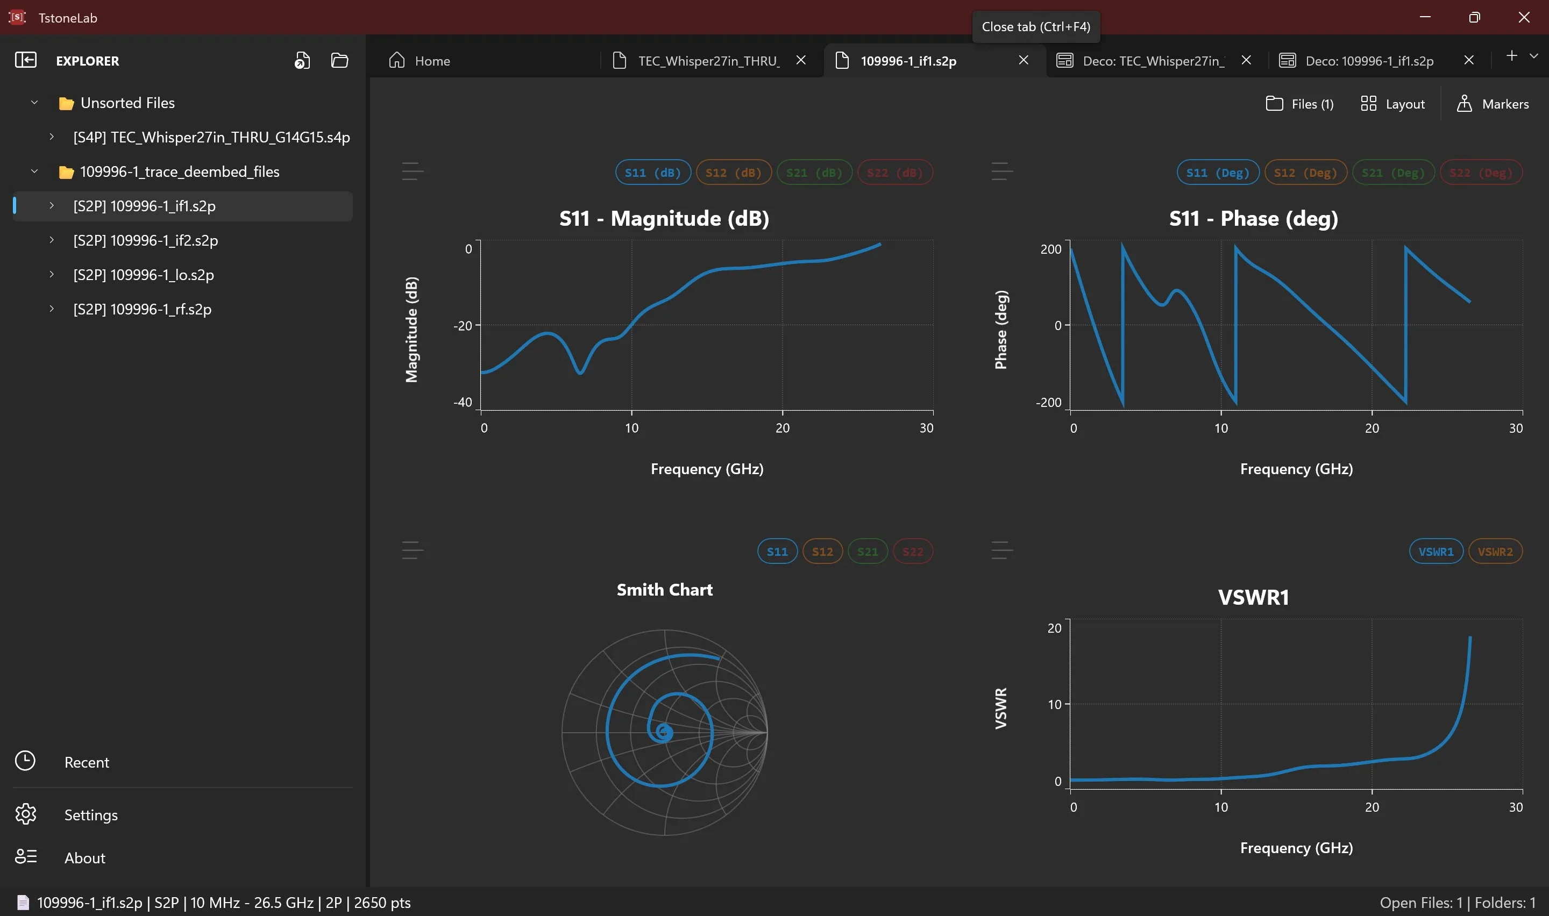Select the [S4P] TEC_Whisper27in_THRU_G14G15.s4p file
The image size is (1549, 916).
[x=183, y=137]
